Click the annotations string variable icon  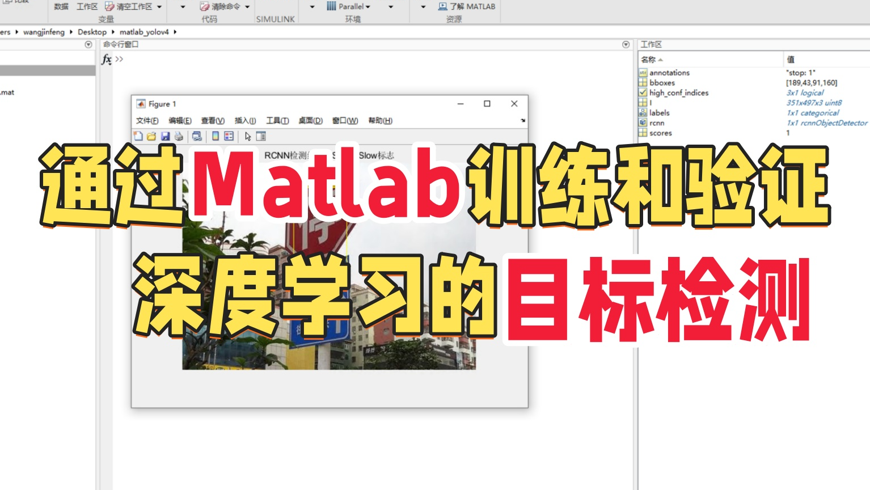pyautogui.click(x=643, y=73)
